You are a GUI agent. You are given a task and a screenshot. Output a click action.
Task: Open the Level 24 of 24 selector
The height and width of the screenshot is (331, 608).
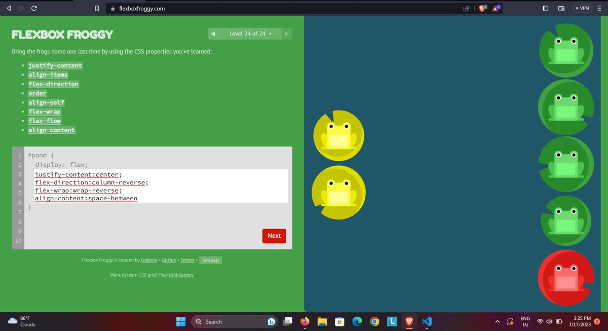(x=249, y=33)
